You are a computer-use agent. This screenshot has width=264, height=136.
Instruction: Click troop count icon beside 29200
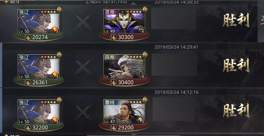113,128
